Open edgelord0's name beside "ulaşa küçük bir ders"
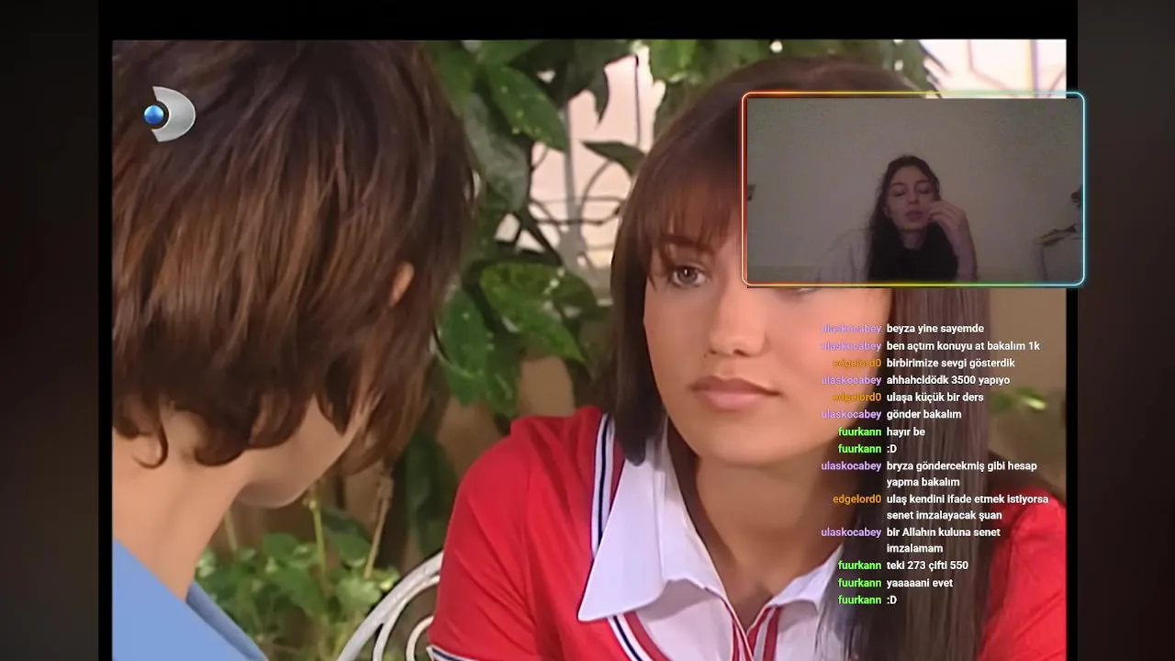The image size is (1175, 661). click(x=856, y=398)
